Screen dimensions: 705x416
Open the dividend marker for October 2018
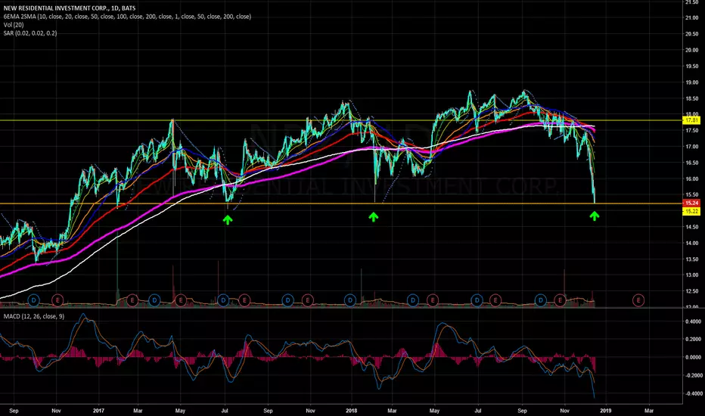540,300
